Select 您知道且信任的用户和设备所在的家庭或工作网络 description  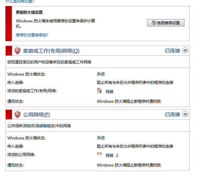pos(49,62)
